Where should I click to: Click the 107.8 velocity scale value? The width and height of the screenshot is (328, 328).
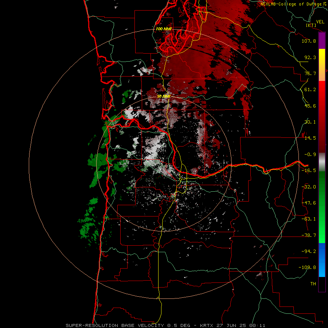309,41
